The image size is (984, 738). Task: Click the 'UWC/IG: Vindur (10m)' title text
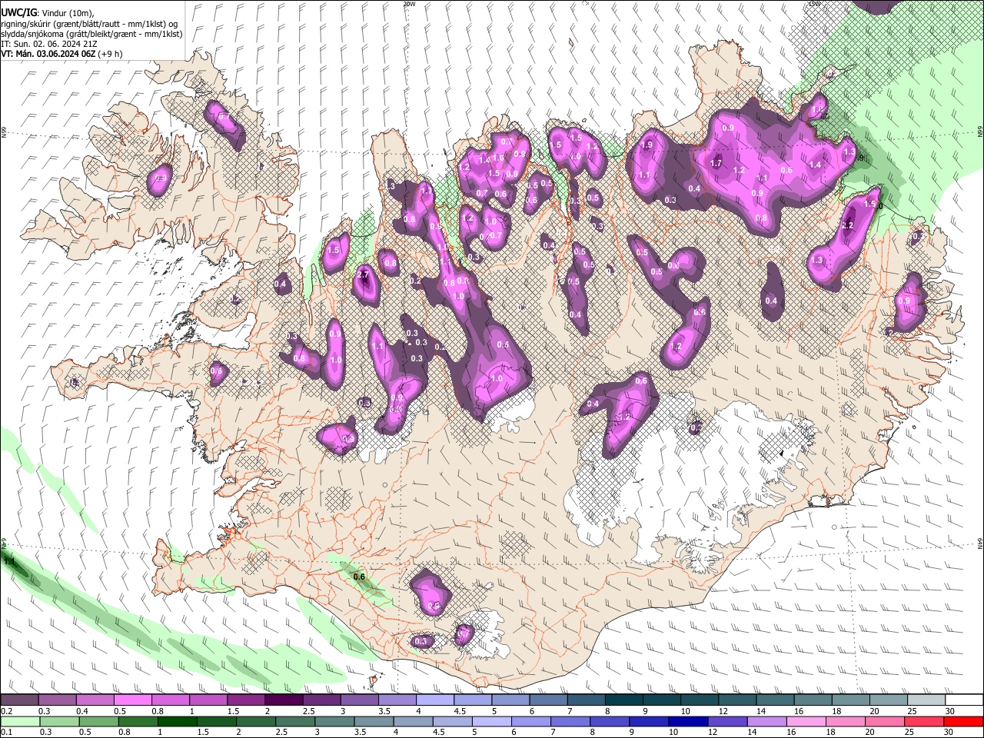click(x=48, y=13)
